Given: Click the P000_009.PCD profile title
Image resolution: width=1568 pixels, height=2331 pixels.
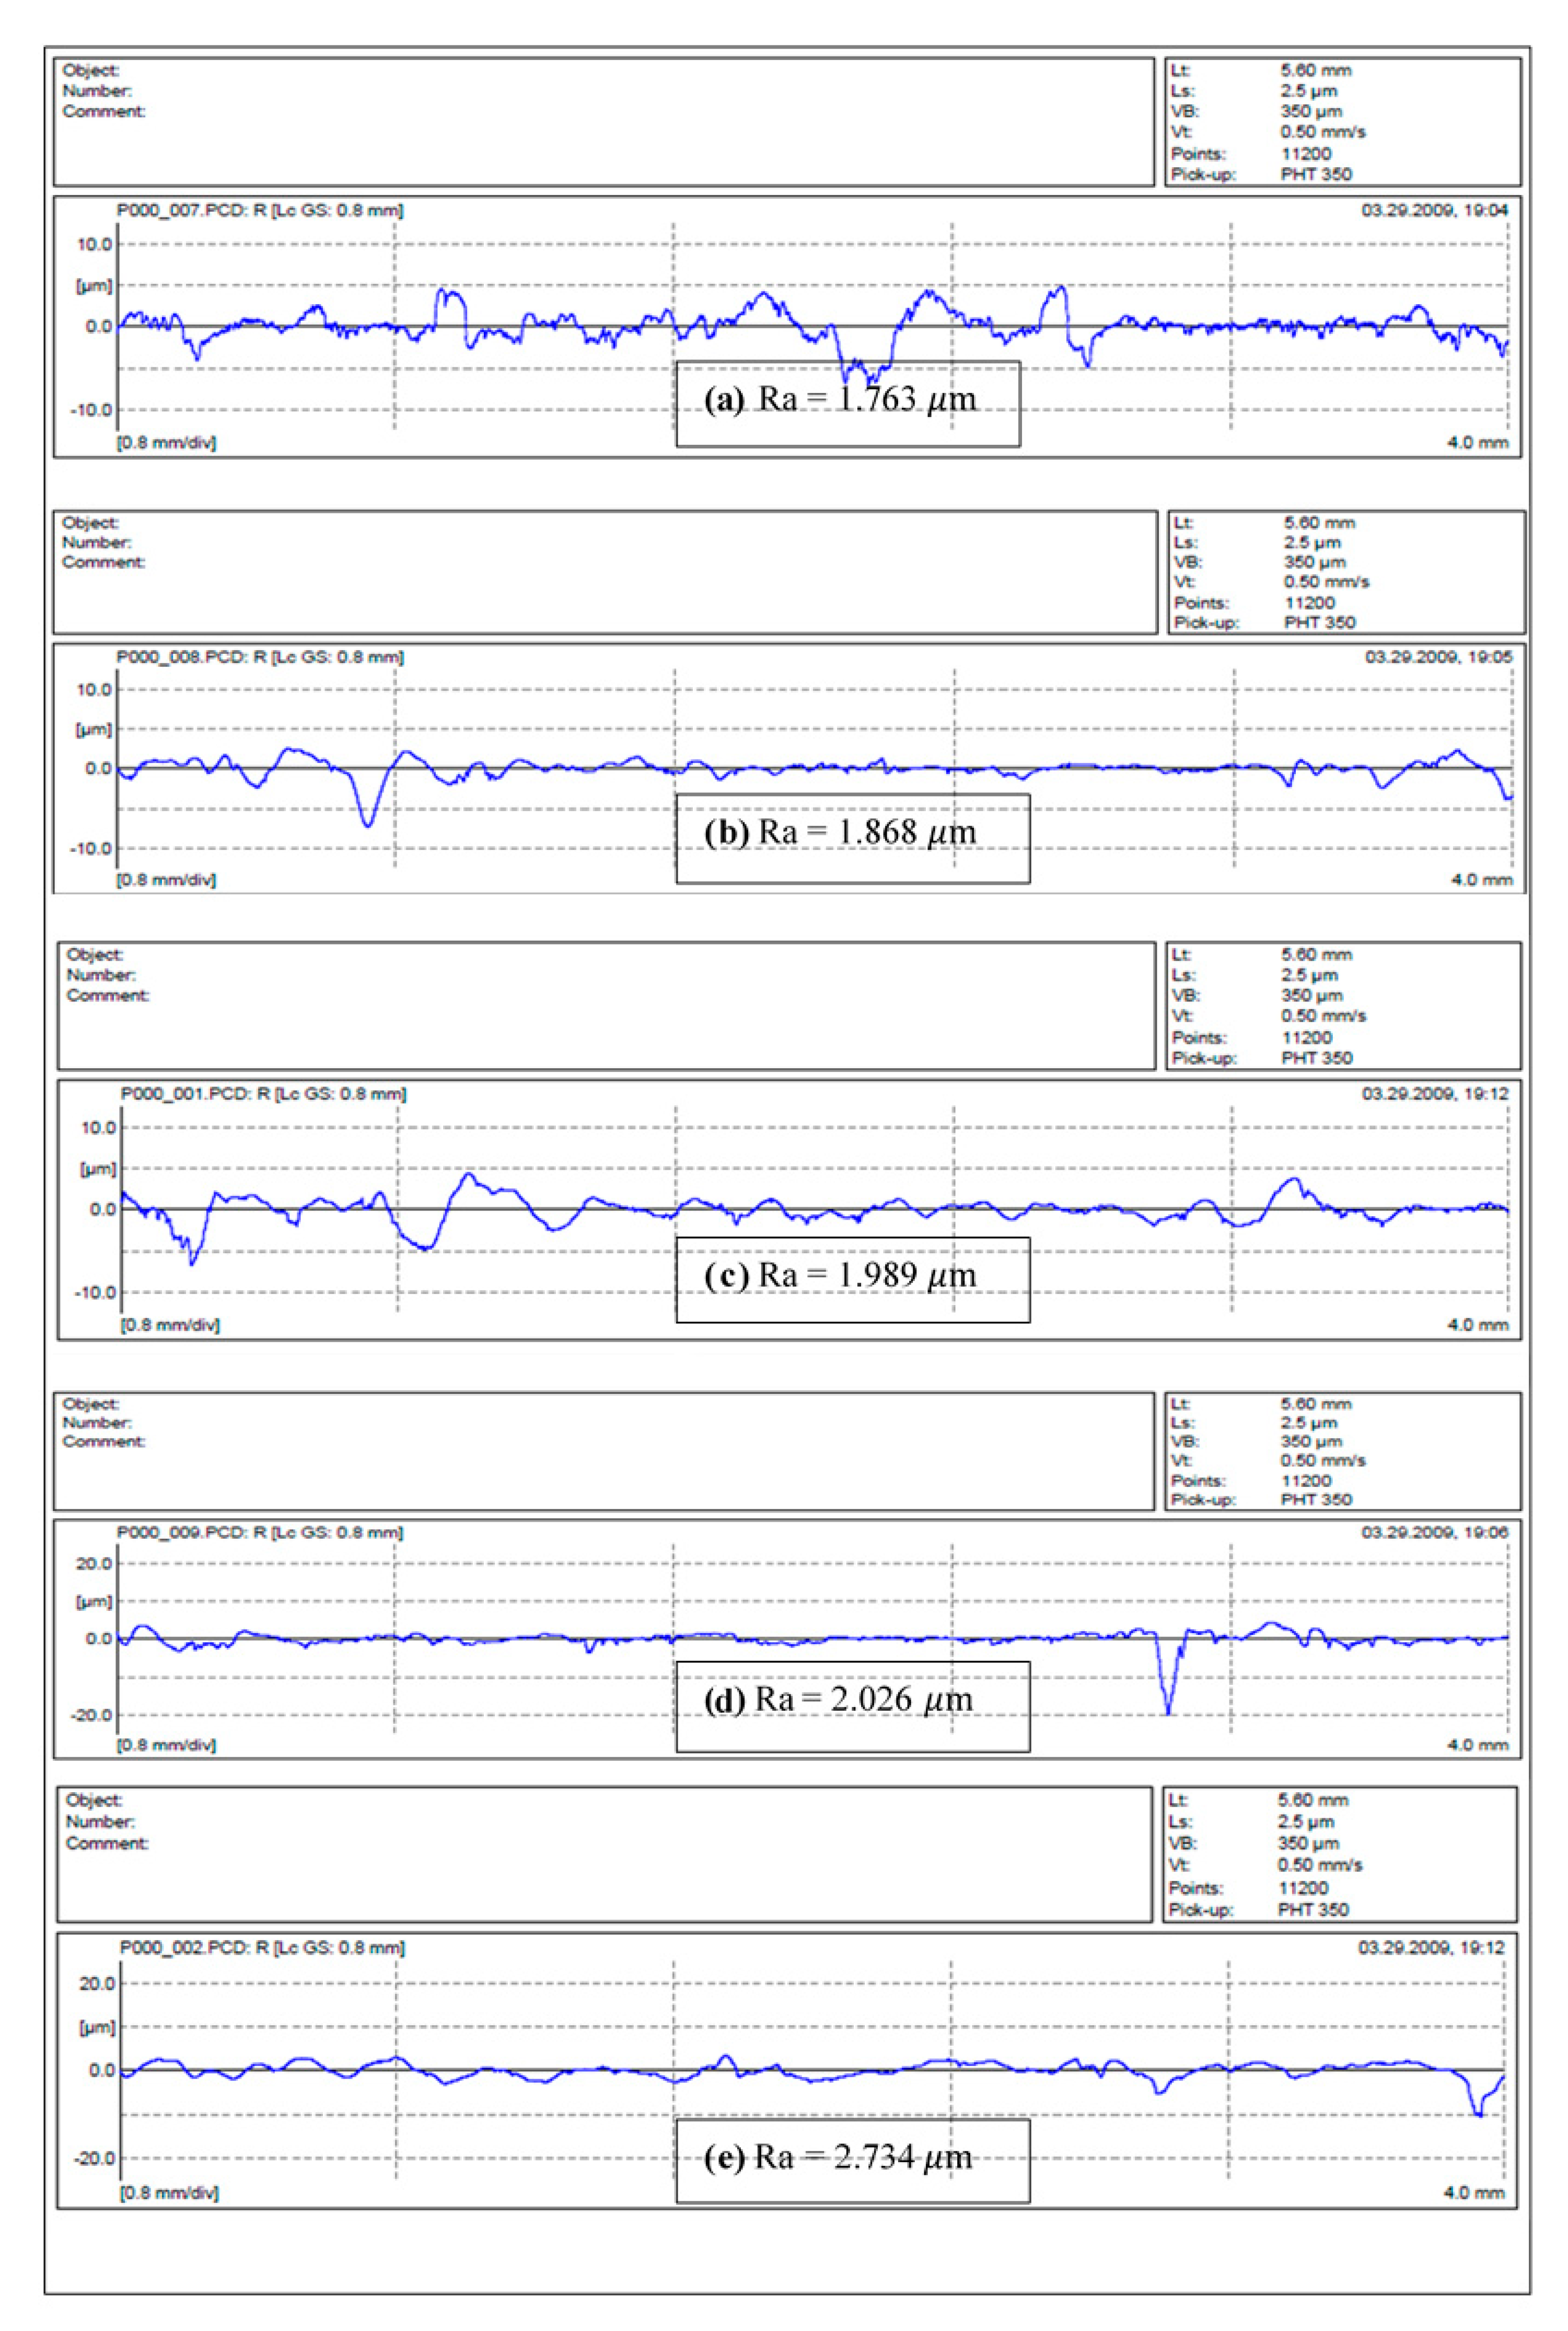Looking at the screenshot, I should pos(260,1532).
